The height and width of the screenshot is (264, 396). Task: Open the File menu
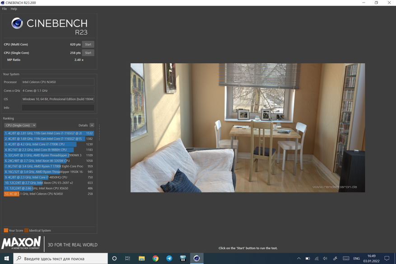5,9
